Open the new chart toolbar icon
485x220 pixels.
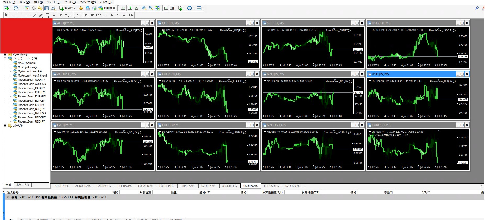6,8
